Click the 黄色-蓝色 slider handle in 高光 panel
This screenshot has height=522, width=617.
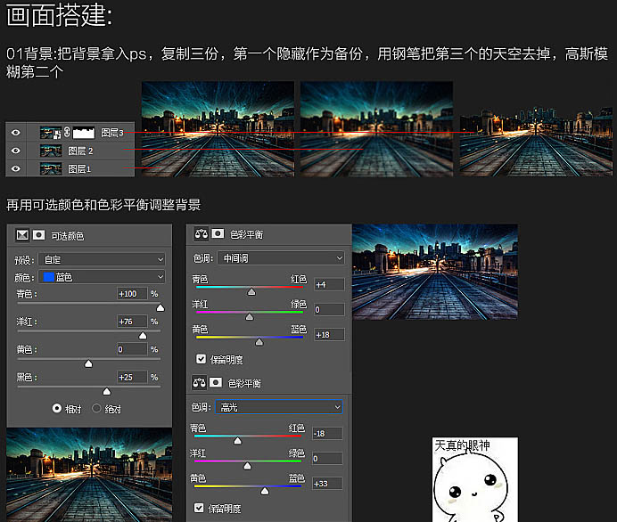pos(265,491)
